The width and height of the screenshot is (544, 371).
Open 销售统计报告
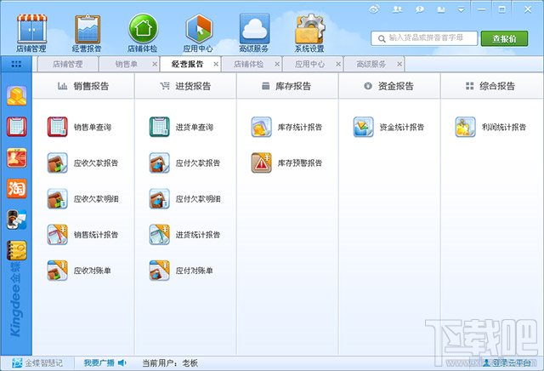point(83,235)
